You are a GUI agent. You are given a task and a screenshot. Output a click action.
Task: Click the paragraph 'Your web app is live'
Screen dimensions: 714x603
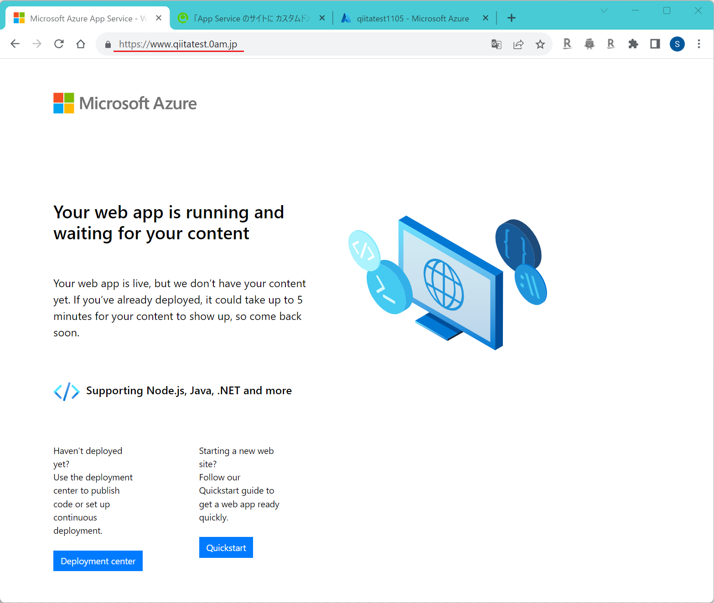click(x=180, y=308)
